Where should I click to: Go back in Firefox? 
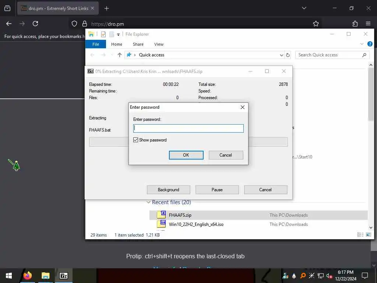9,24
